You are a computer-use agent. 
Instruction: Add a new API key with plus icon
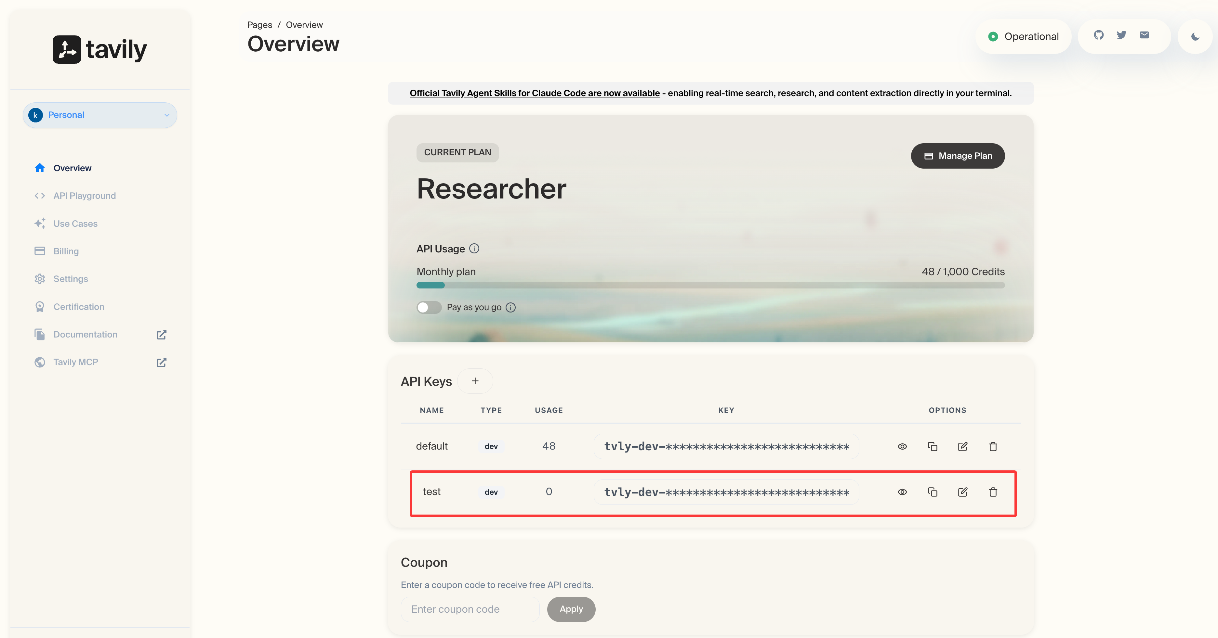[x=475, y=381]
